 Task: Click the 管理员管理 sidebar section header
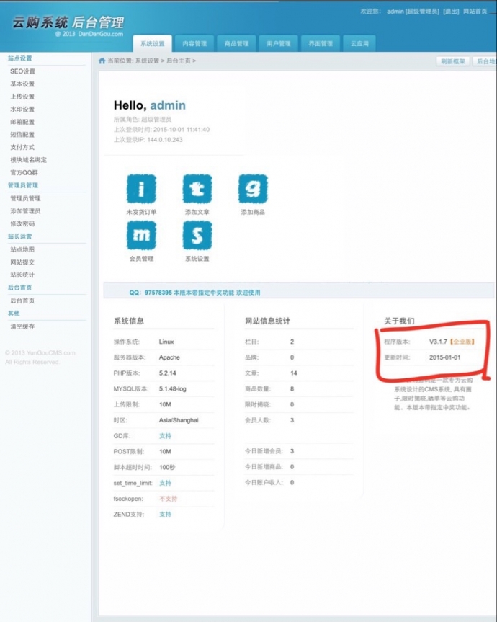(x=23, y=185)
